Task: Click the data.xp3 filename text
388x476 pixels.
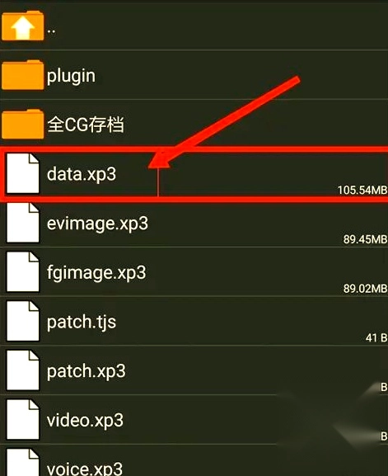Action: coord(82,174)
